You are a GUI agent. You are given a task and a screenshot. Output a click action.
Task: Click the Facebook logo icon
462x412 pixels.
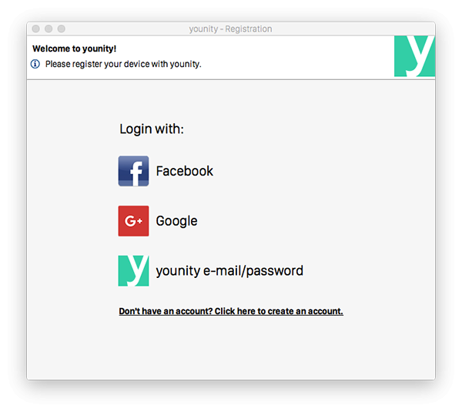click(x=133, y=171)
